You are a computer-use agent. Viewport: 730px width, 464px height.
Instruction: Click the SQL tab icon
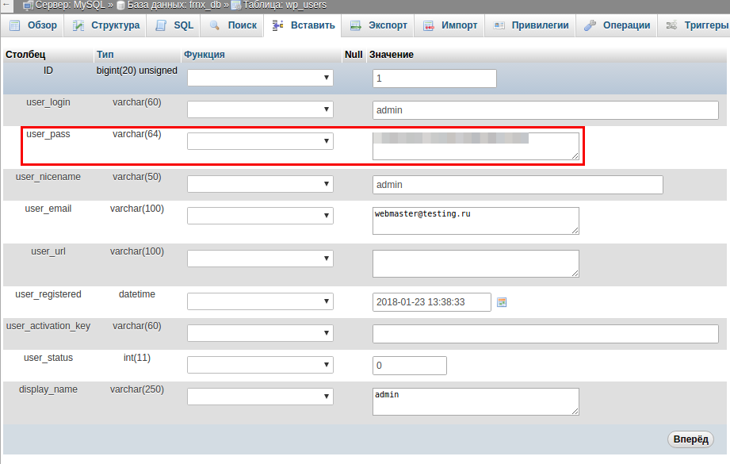point(161,25)
